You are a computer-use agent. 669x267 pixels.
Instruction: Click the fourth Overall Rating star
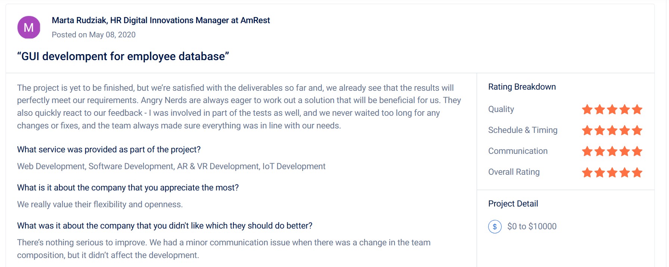(625, 173)
